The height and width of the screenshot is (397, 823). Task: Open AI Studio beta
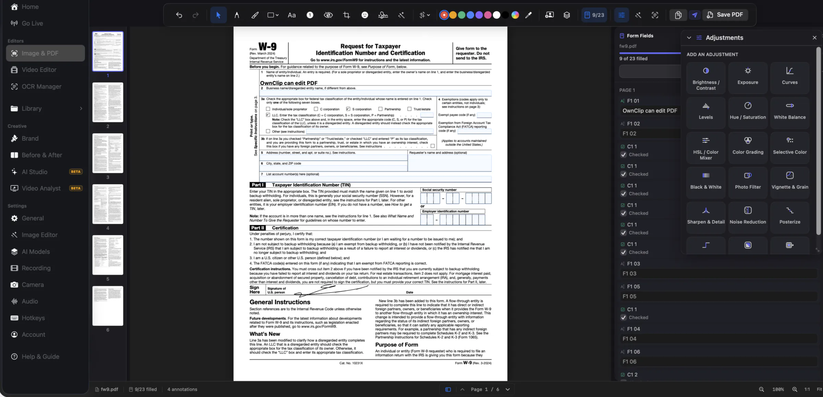[45, 172]
